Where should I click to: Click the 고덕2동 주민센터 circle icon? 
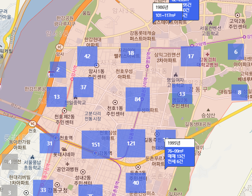pyautogui.click(x=238, y=15)
